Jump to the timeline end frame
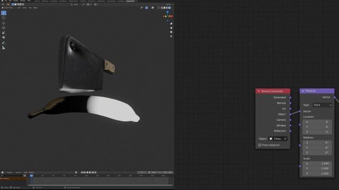Screen dimensions: 339x190 pos(95,173)
